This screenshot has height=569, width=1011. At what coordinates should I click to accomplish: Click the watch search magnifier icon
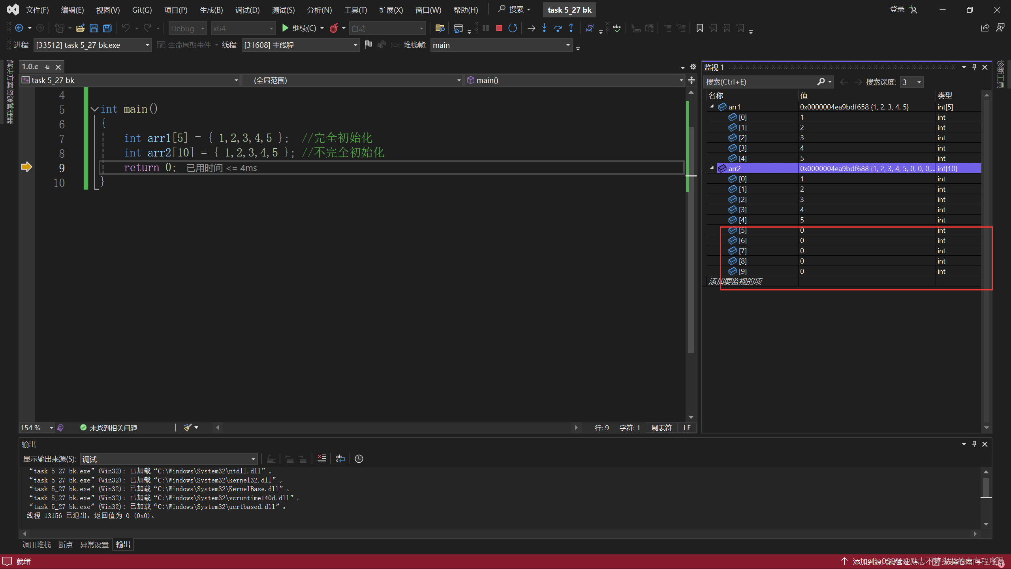coord(821,82)
